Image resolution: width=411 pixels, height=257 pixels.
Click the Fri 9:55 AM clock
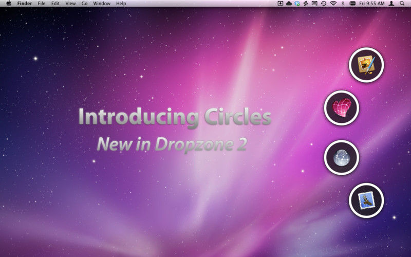click(371, 4)
